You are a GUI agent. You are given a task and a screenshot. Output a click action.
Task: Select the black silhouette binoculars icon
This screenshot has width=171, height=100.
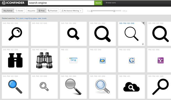pyautogui.click(x=15, y=60)
